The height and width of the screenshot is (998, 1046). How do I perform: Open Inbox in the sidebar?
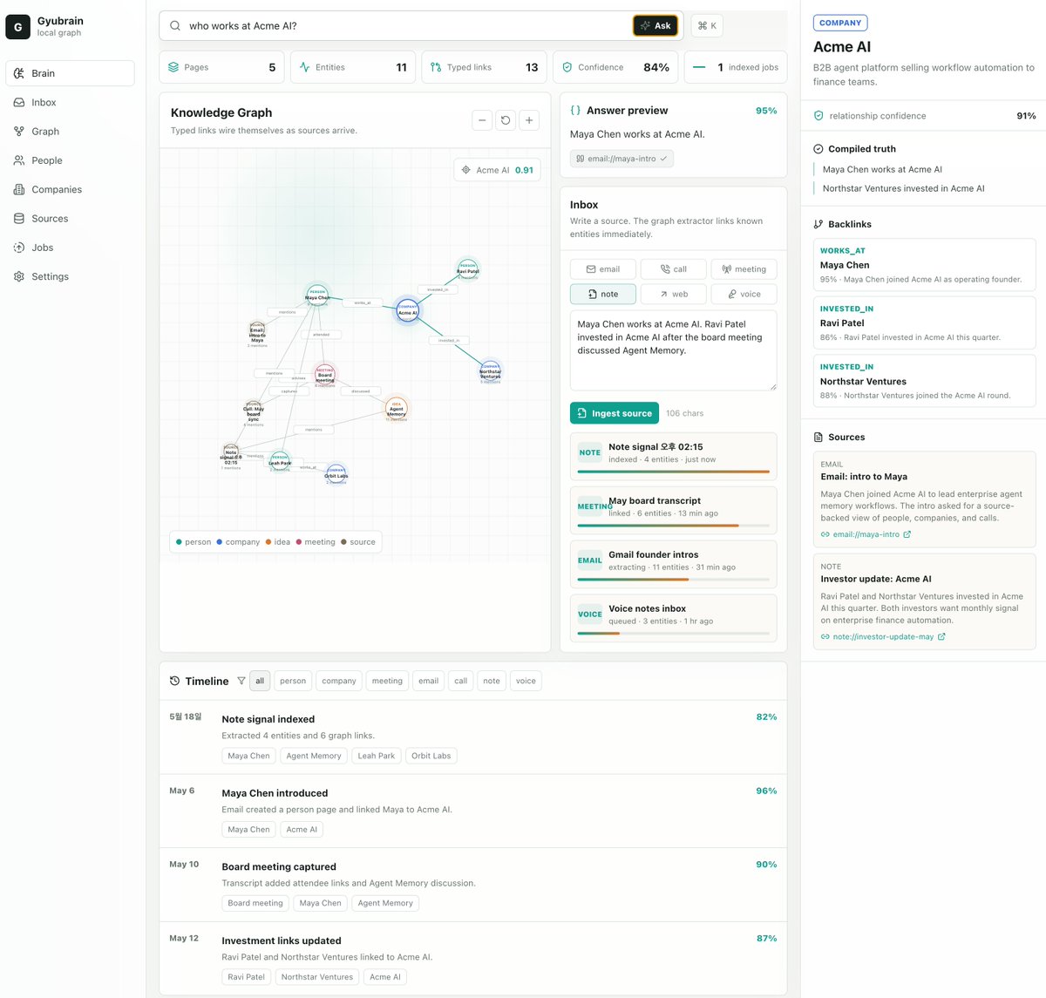pos(70,102)
